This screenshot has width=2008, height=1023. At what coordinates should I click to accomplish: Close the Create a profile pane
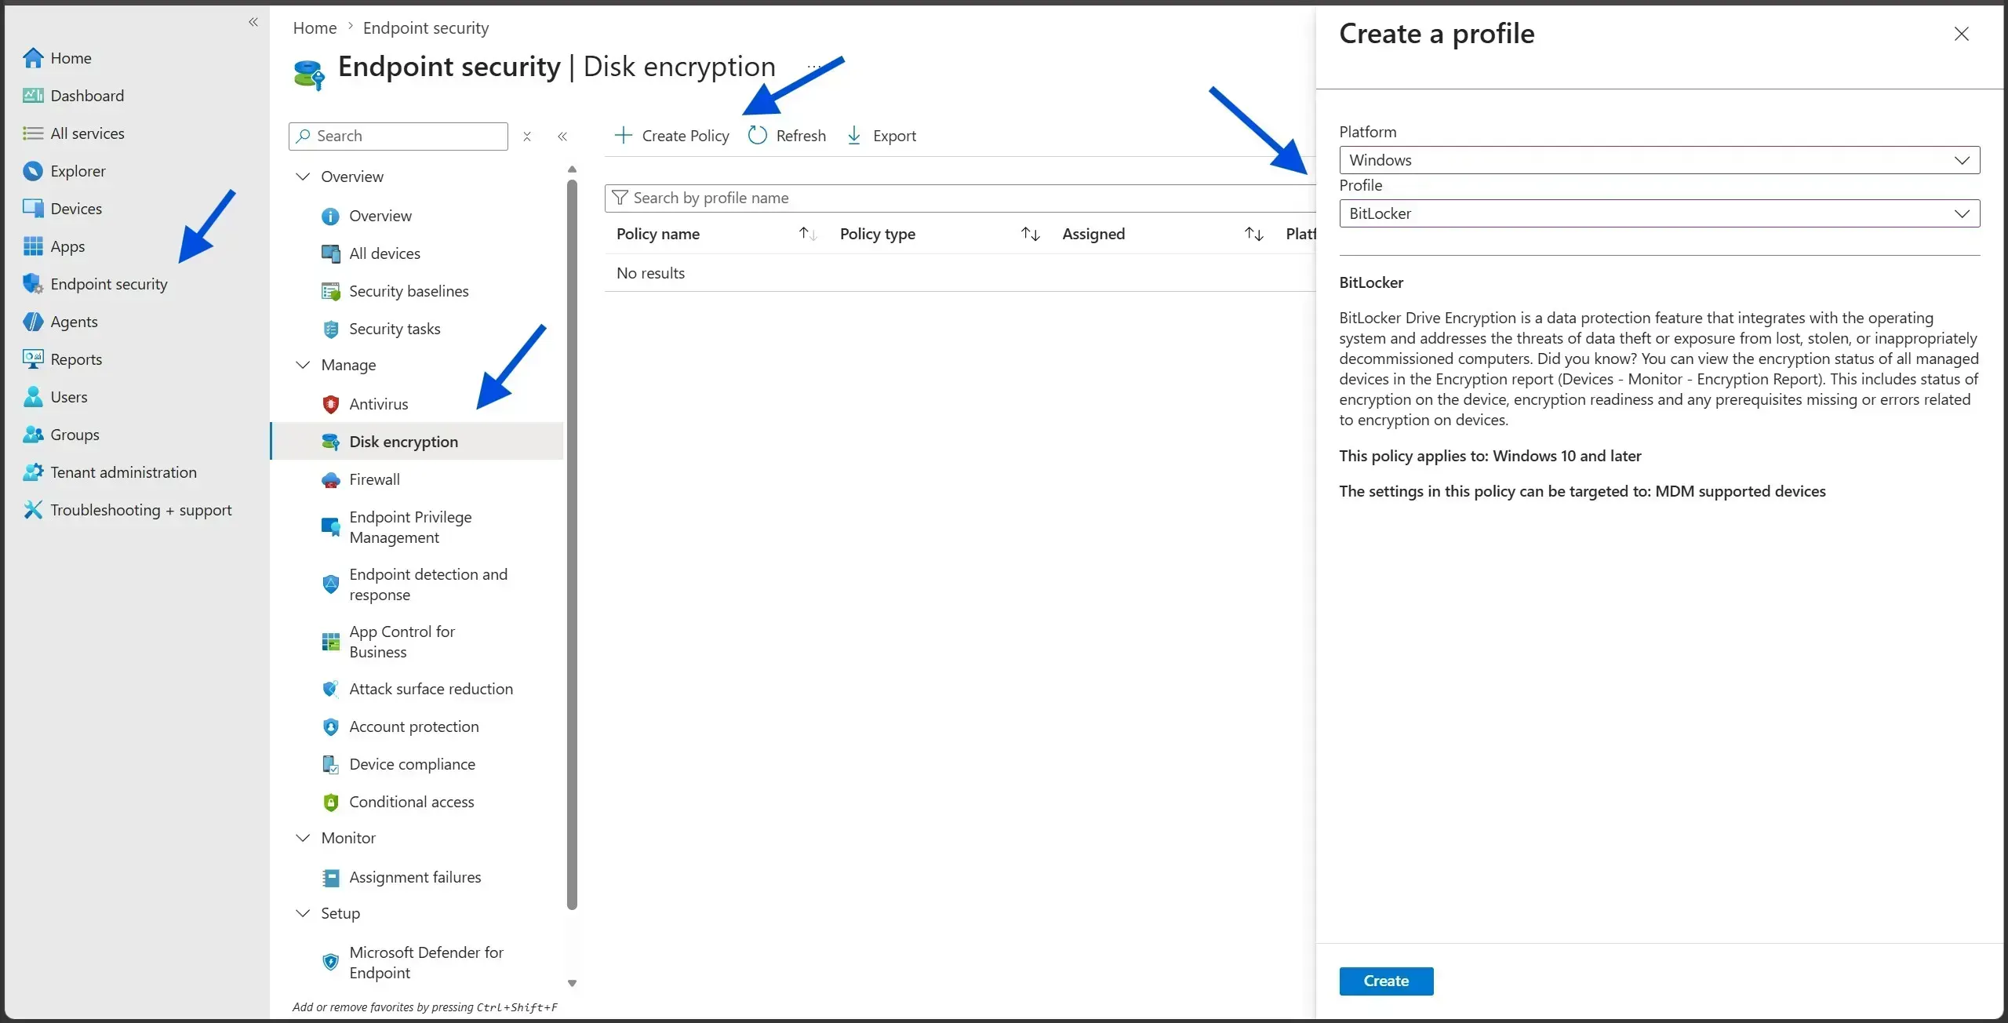(x=1961, y=34)
